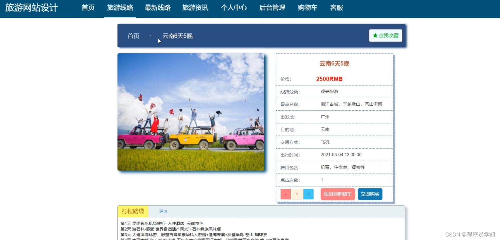Switch to the 行程路线 tab

(x=133, y=211)
